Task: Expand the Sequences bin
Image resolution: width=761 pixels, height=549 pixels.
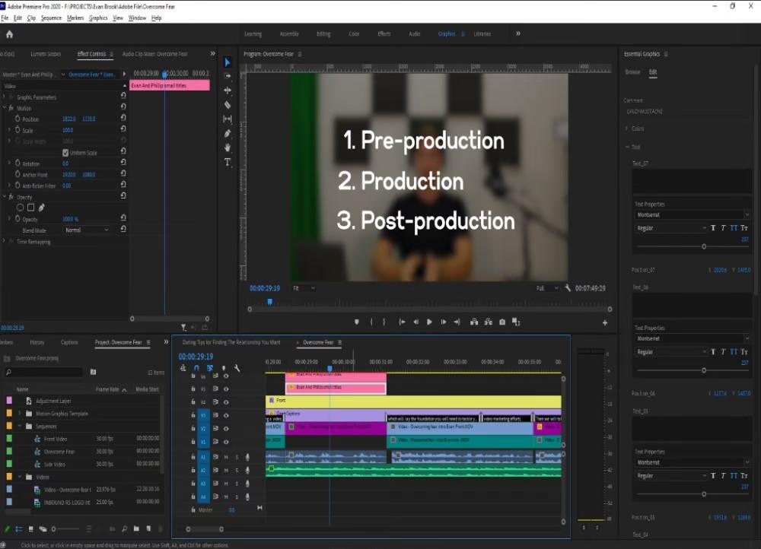Action: [20, 427]
